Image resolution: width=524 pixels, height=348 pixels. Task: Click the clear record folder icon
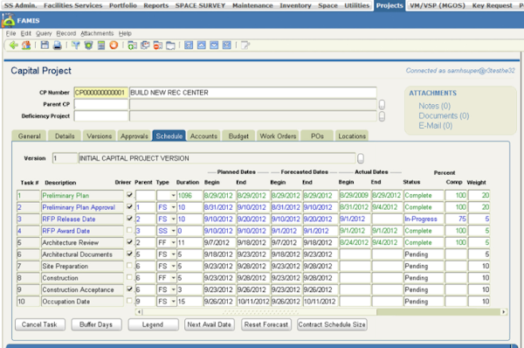(170, 45)
